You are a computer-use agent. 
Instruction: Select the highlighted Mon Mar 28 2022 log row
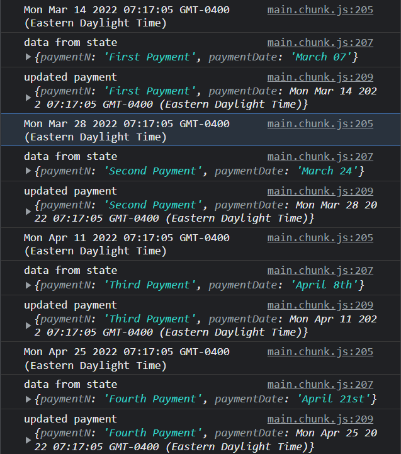click(201, 130)
